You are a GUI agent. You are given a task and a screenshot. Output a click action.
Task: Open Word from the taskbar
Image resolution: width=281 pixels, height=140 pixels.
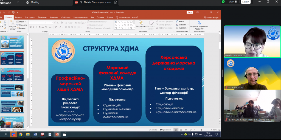pyautogui.click(x=35, y=135)
